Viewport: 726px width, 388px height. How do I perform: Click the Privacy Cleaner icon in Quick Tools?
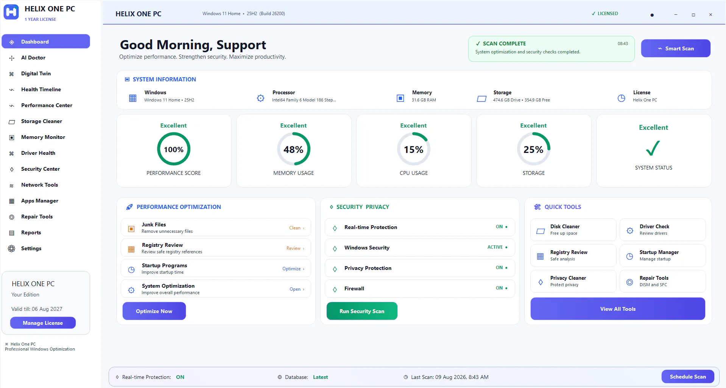(x=541, y=282)
